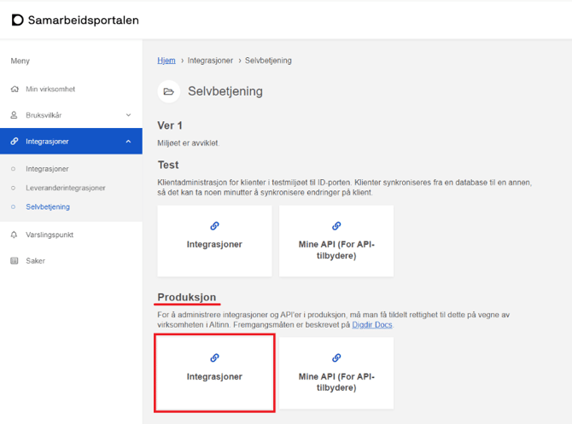The height and width of the screenshot is (424, 572).
Task: Click the Selvbetjening page heading
Action: point(225,91)
